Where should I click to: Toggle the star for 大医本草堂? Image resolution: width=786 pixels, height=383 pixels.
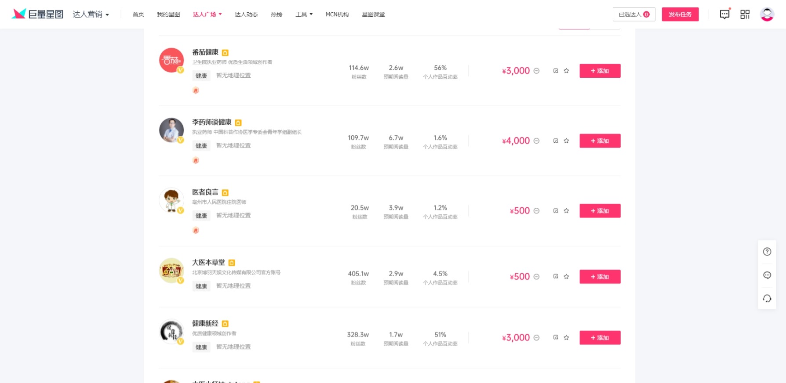coord(566,276)
